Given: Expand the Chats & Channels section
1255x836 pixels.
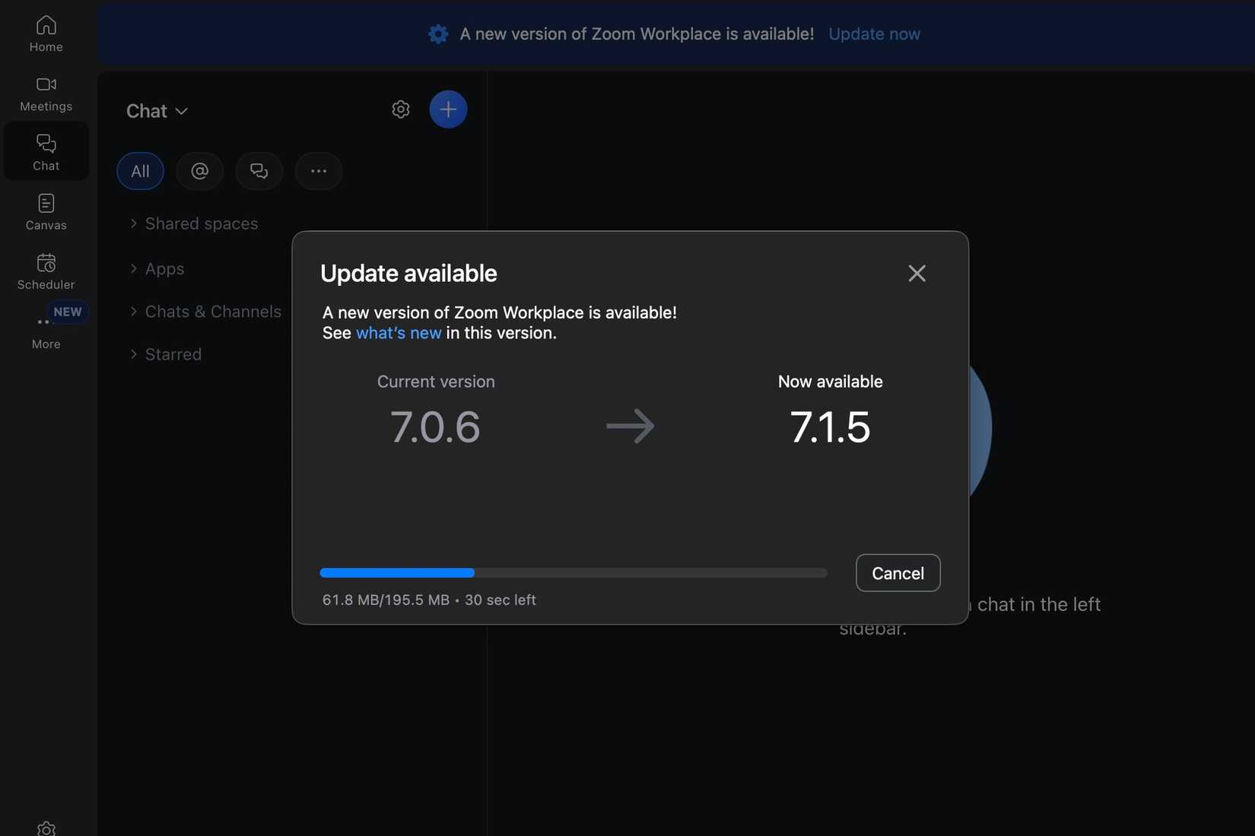Looking at the screenshot, I should [205, 312].
